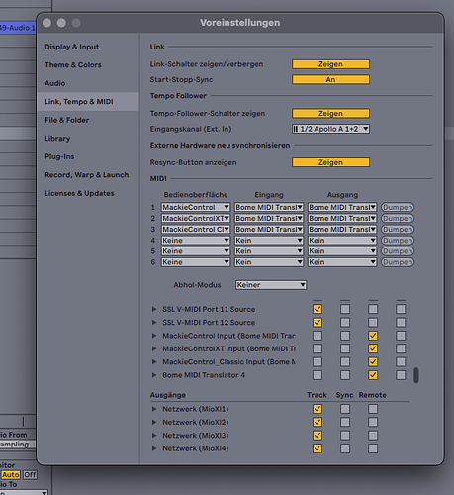Image resolution: width=454 pixels, height=495 pixels.
Task: Open Eingangskanal Apollo A 1+2 dropdown
Action: (330, 129)
